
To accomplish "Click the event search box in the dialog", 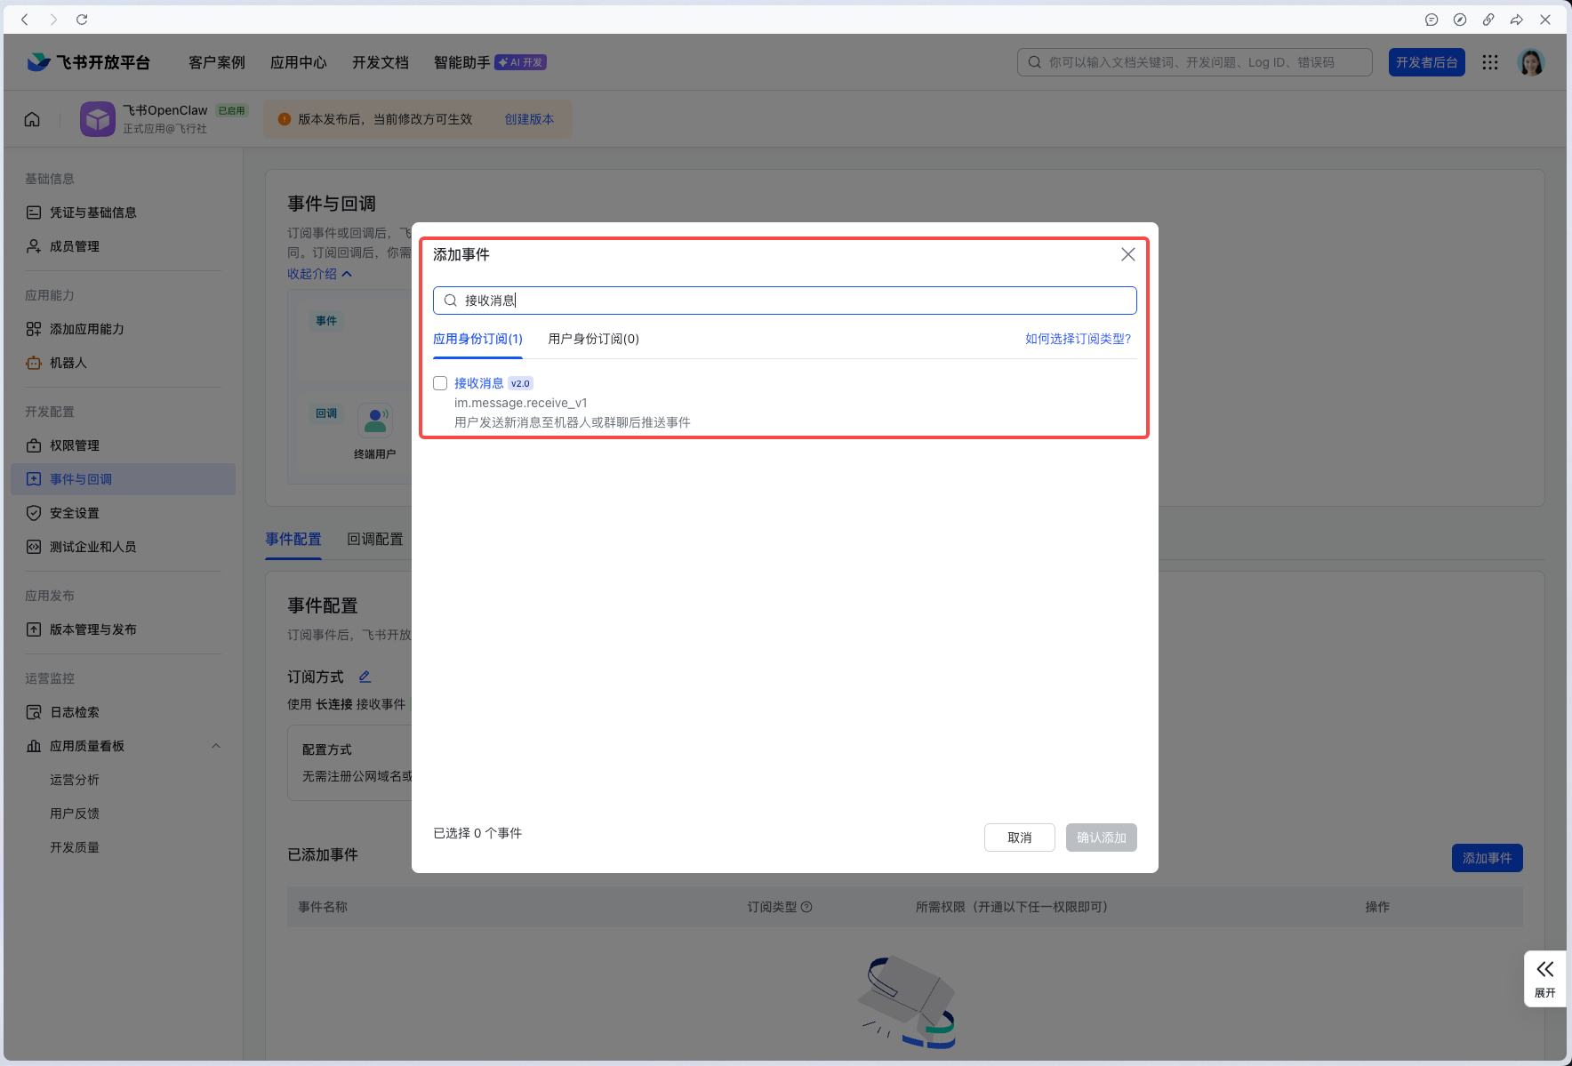I will tap(784, 301).
